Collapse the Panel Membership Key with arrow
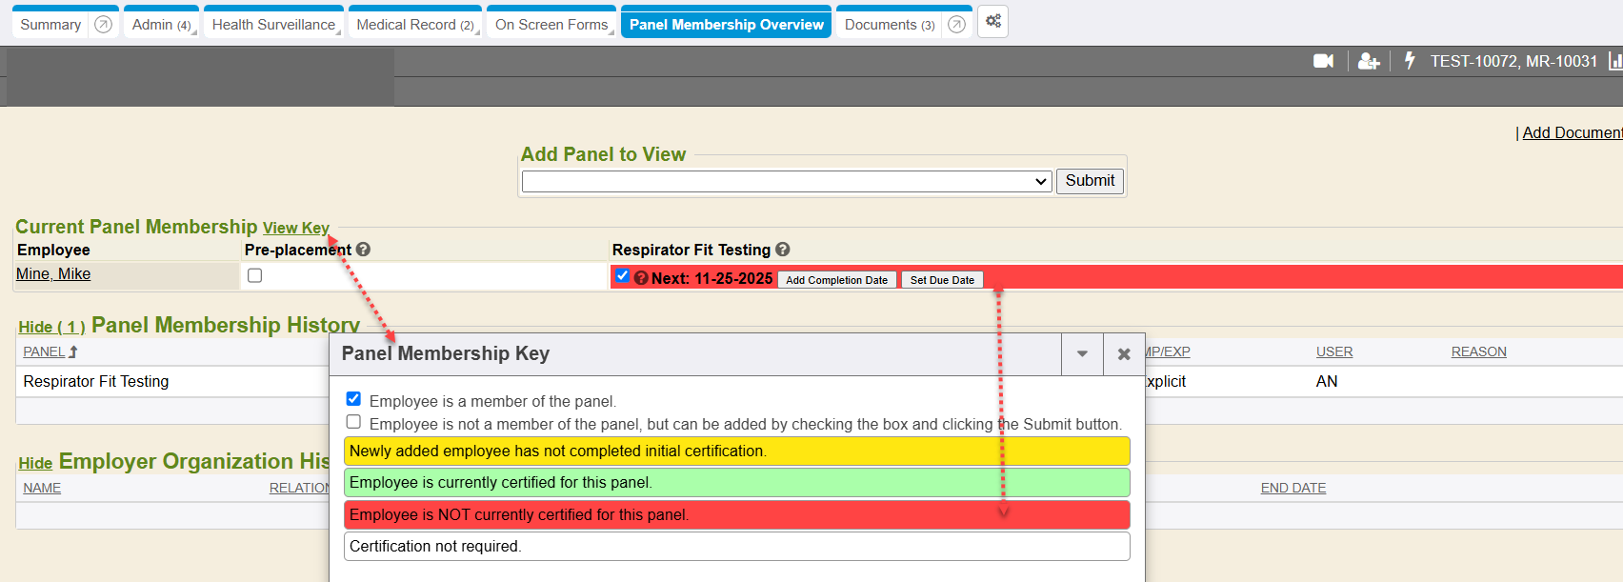1623x582 pixels. 1082,354
